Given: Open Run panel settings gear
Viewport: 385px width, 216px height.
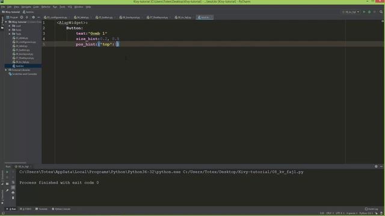Looking at the screenshot, I should [x=376, y=167].
